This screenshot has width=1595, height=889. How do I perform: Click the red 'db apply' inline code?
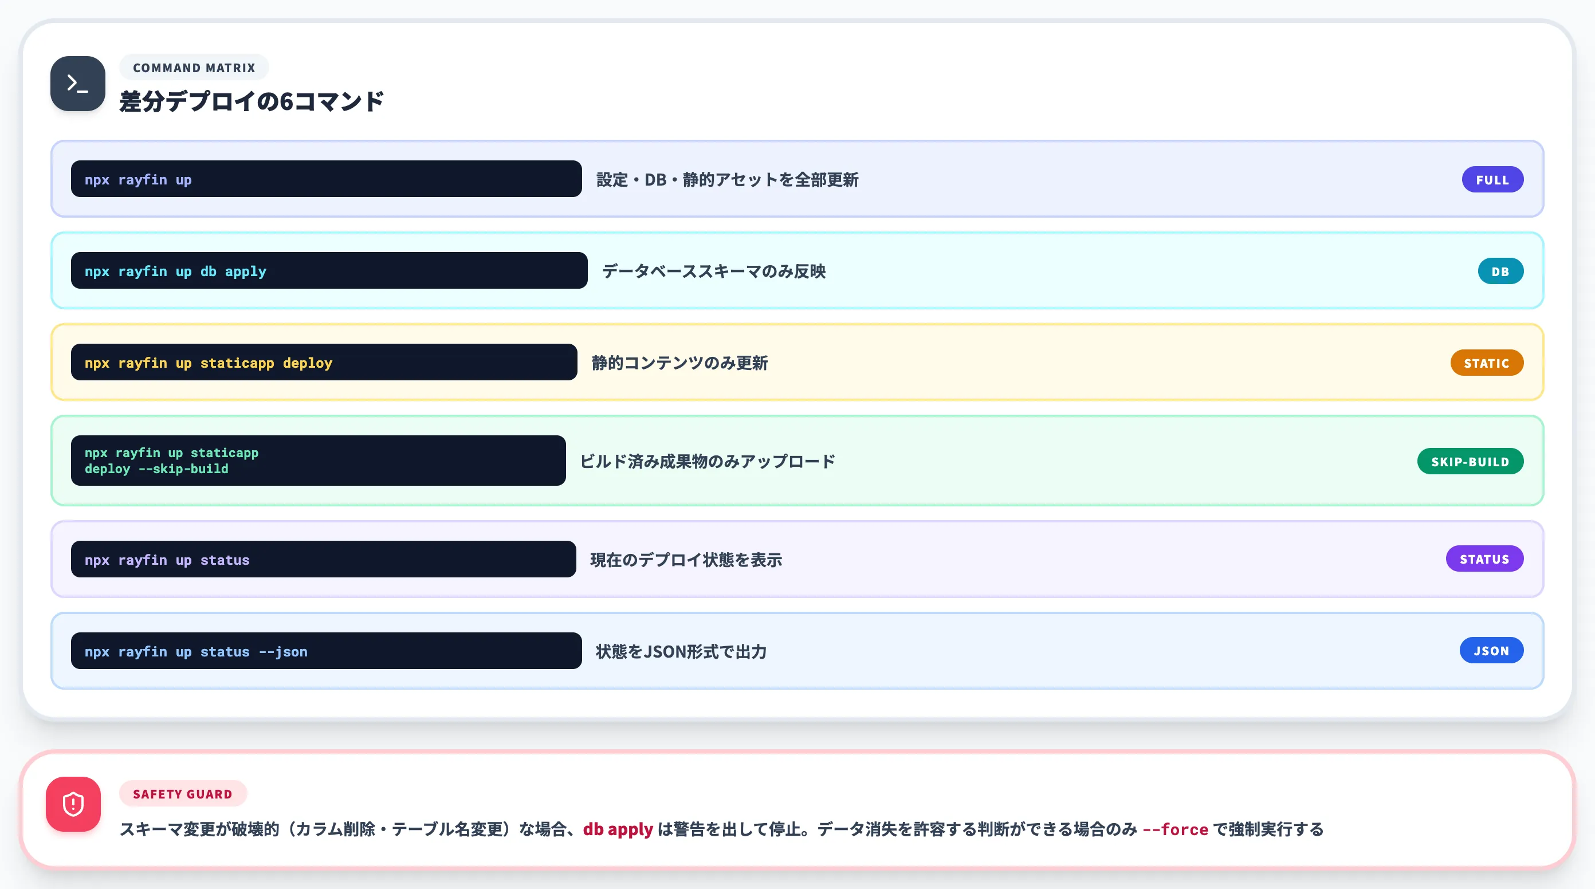click(618, 829)
